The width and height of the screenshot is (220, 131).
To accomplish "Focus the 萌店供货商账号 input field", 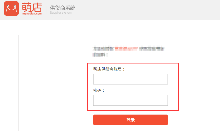I will (x=131, y=79).
